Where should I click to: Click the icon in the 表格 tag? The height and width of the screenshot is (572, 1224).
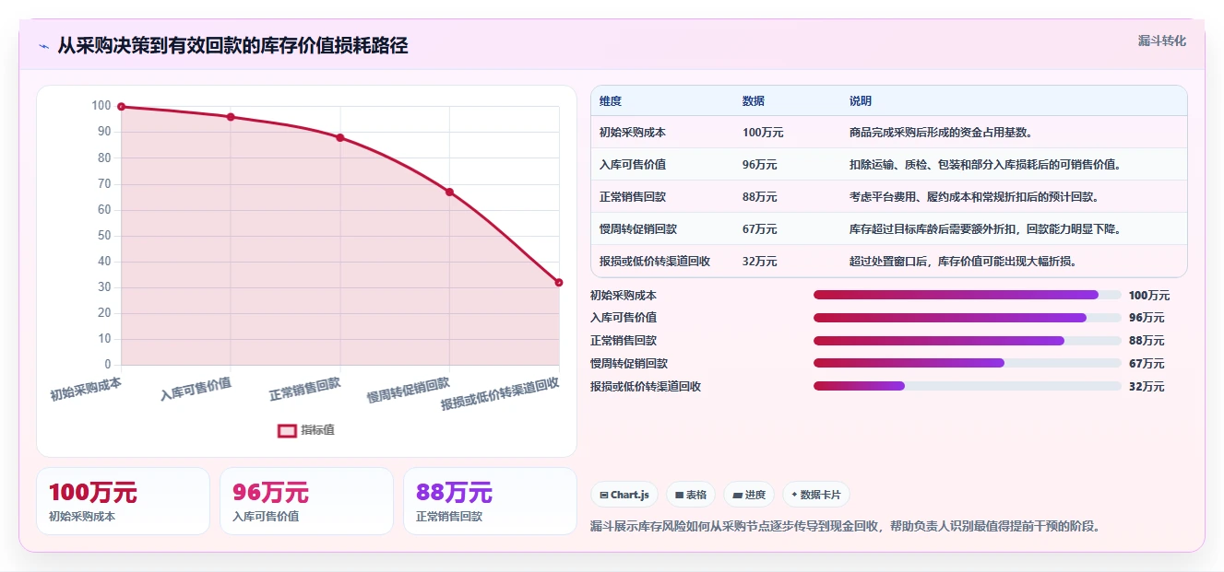coord(679,496)
